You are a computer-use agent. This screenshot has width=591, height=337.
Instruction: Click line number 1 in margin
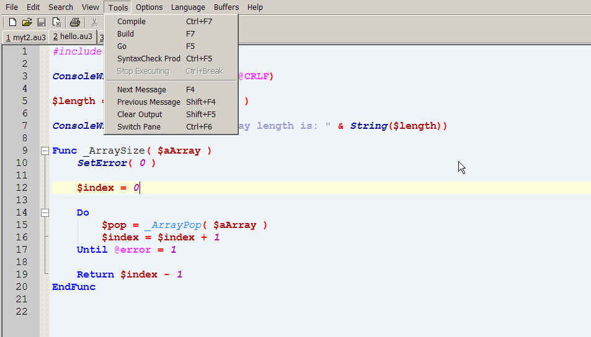(25, 51)
